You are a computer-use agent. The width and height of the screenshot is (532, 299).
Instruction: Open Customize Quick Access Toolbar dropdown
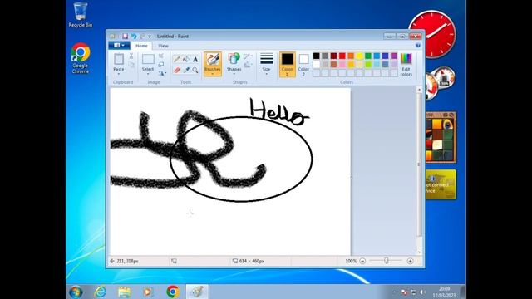pyautogui.click(x=150, y=37)
